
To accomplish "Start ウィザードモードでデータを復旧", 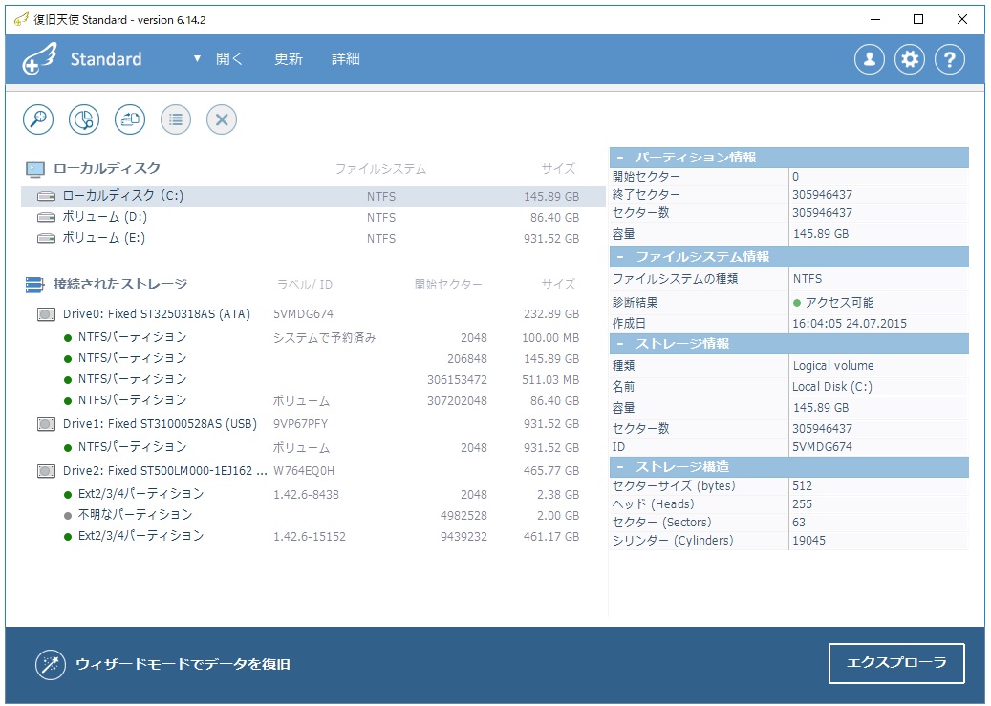I will click(183, 664).
